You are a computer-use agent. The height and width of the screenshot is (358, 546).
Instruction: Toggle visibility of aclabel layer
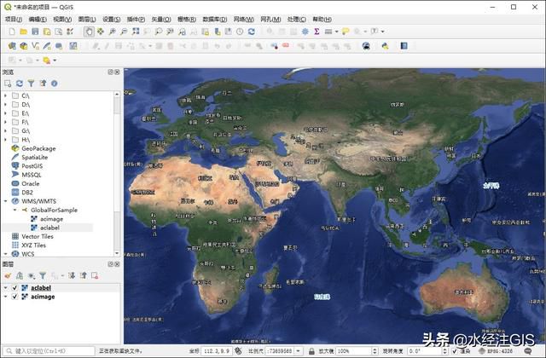tap(15, 288)
